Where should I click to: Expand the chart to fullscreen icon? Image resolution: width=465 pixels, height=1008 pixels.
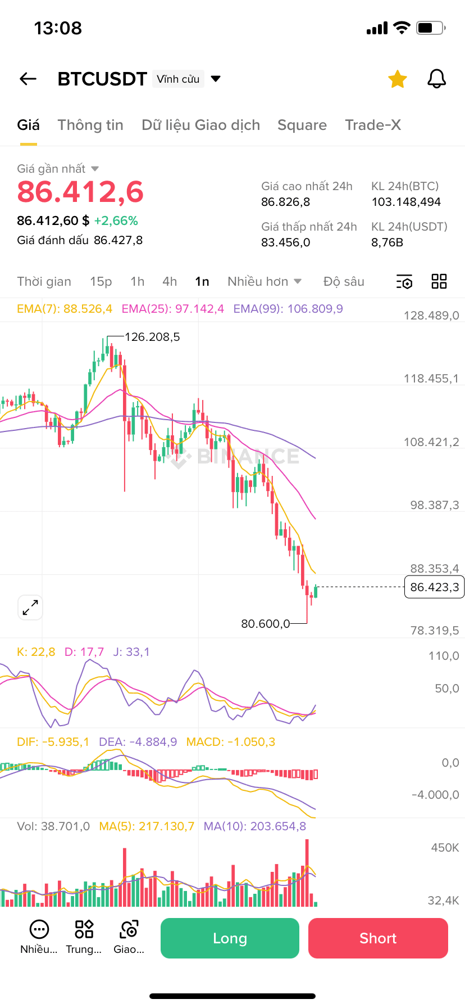[x=30, y=607]
